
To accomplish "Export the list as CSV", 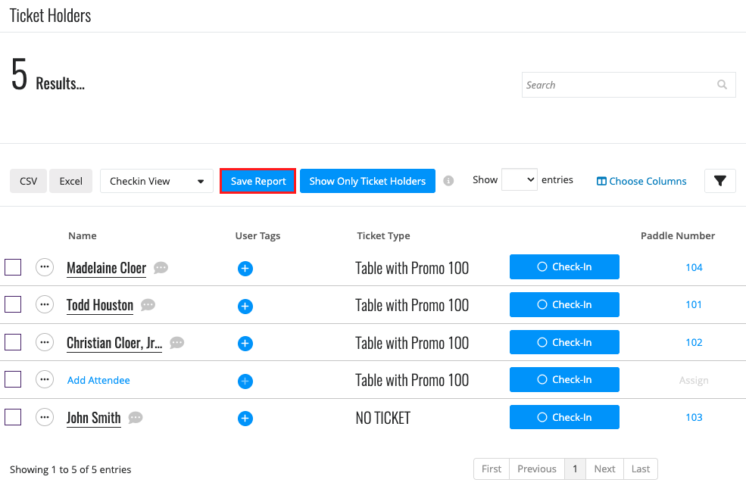I will [29, 181].
